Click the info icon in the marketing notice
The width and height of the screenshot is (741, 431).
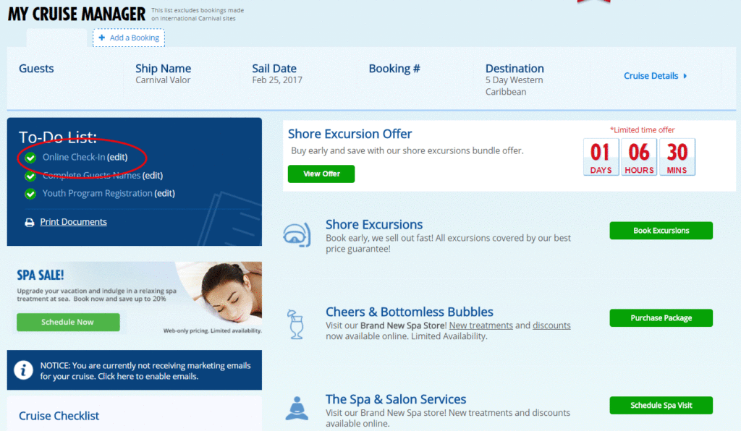[23, 370]
